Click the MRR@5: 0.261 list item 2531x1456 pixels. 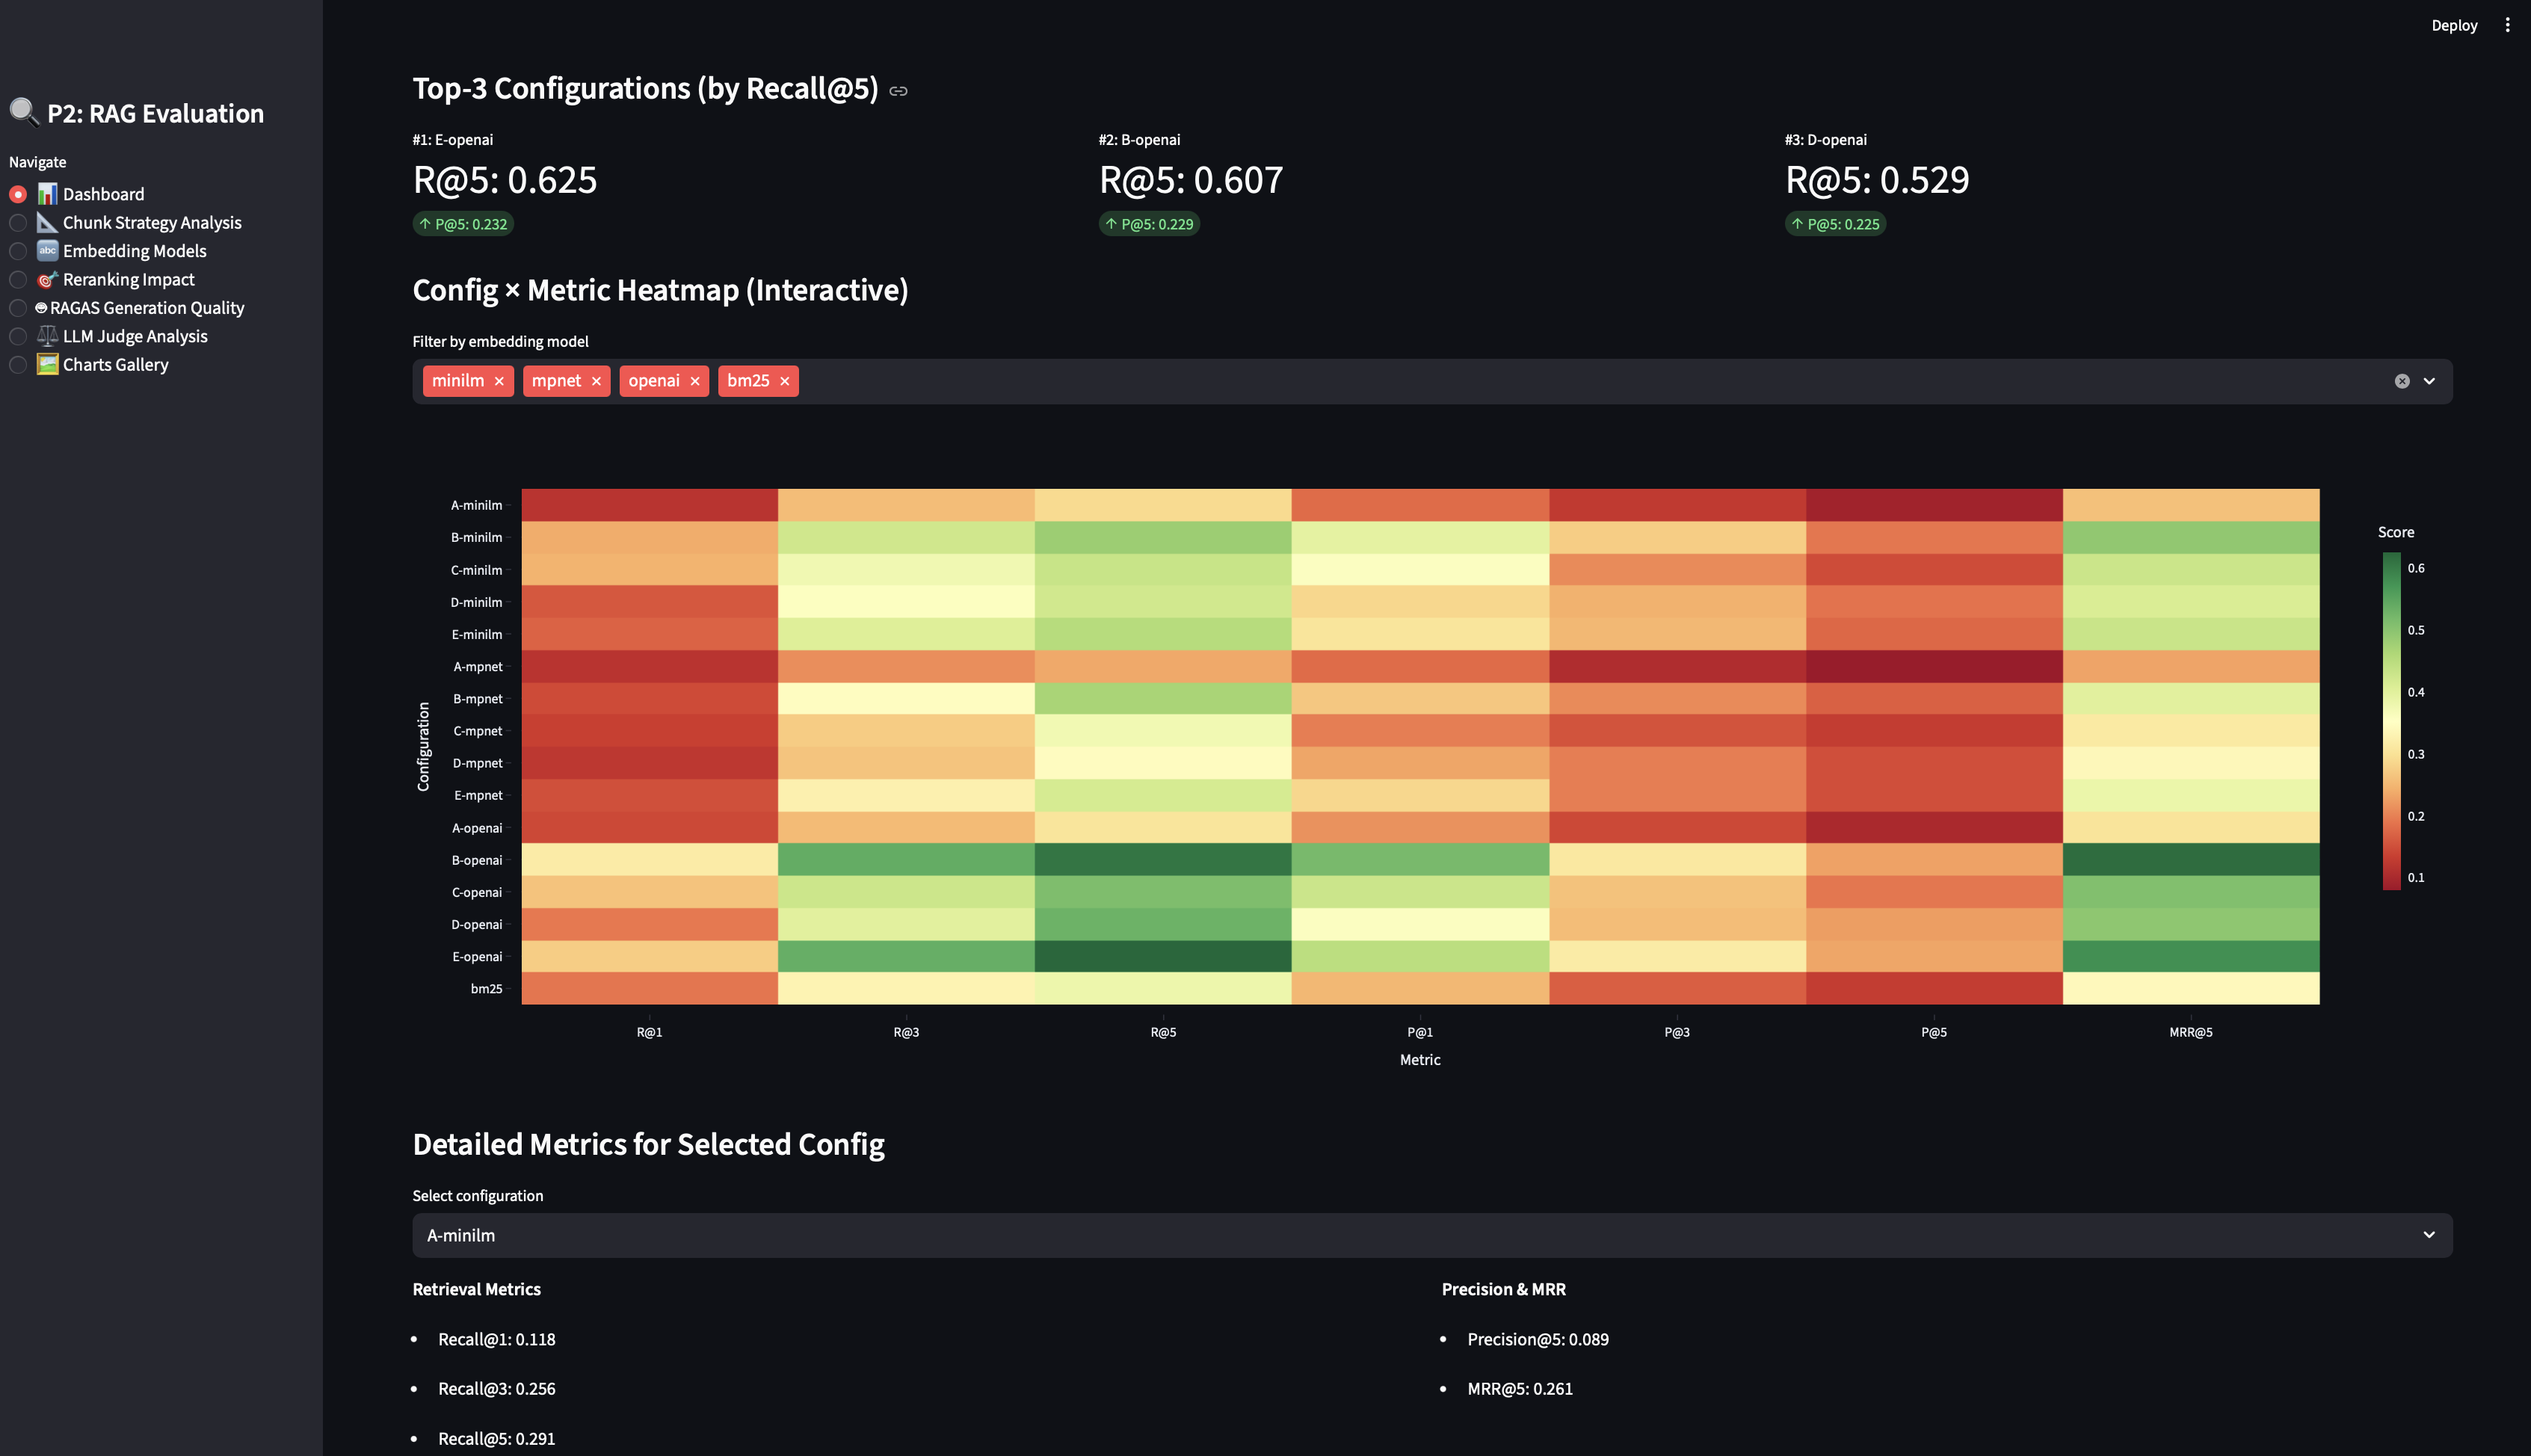[x=1520, y=1388]
